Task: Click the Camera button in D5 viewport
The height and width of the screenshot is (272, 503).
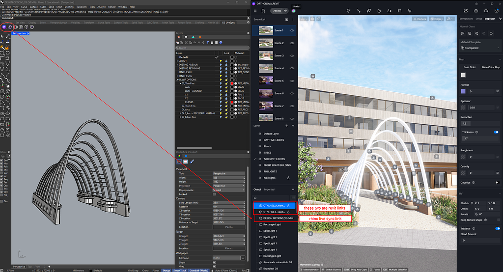Action: click(x=419, y=19)
